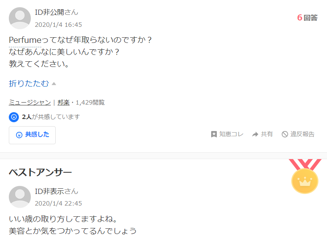Click the underlined Perfume keyword link
327x240 pixels.
point(25,40)
